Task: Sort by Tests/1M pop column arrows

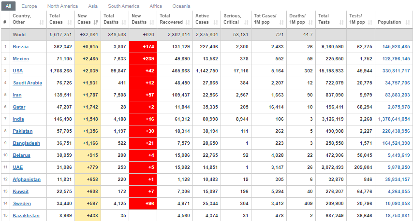Action: [x=370, y=22]
